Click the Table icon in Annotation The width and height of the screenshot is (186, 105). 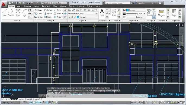point(107,17)
